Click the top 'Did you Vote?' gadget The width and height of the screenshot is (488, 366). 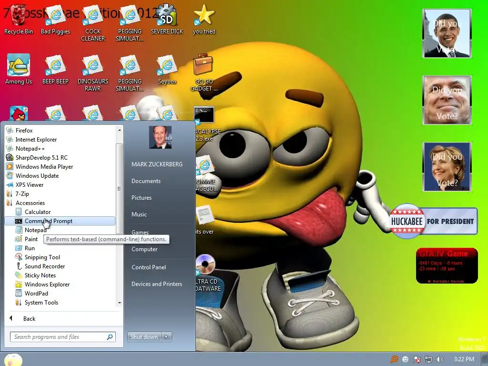pos(447,33)
